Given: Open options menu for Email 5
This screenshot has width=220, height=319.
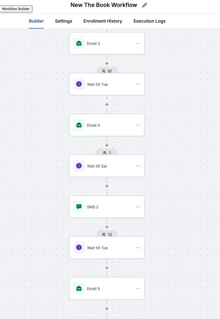Looking at the screenshot, I should [x=138, y=289].
